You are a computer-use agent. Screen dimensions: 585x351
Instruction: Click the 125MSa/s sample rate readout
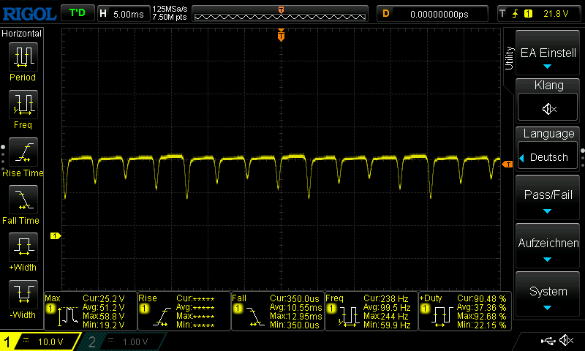[x=170, y=9]
